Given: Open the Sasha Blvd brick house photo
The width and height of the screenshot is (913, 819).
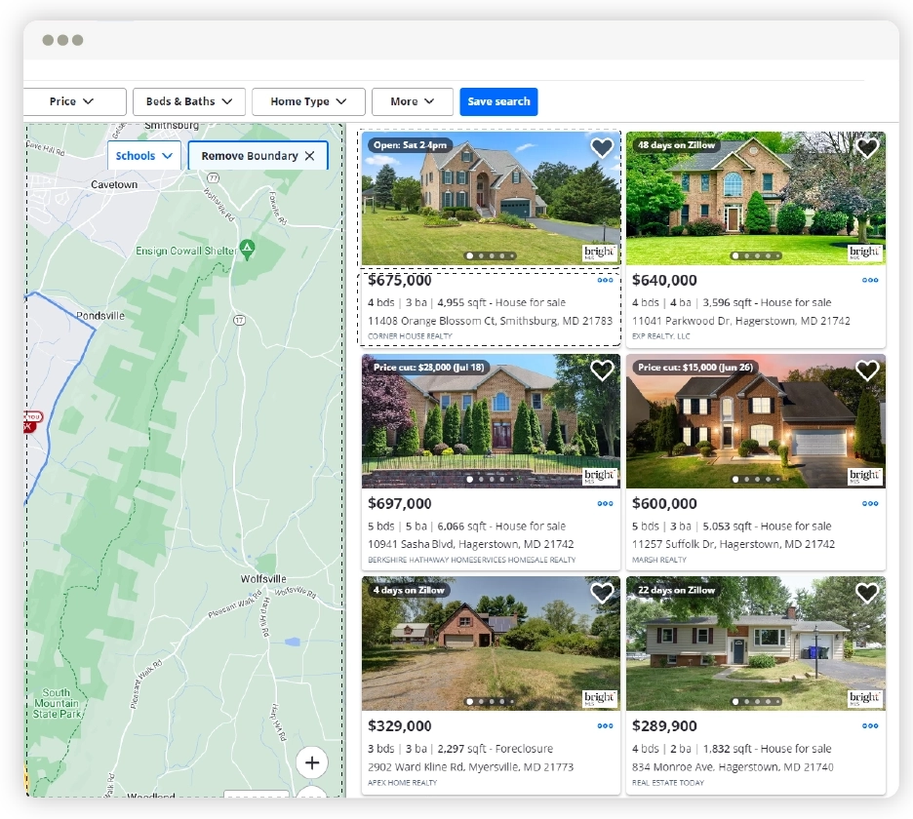Looking at the screenshot, I should click(491, 421).
